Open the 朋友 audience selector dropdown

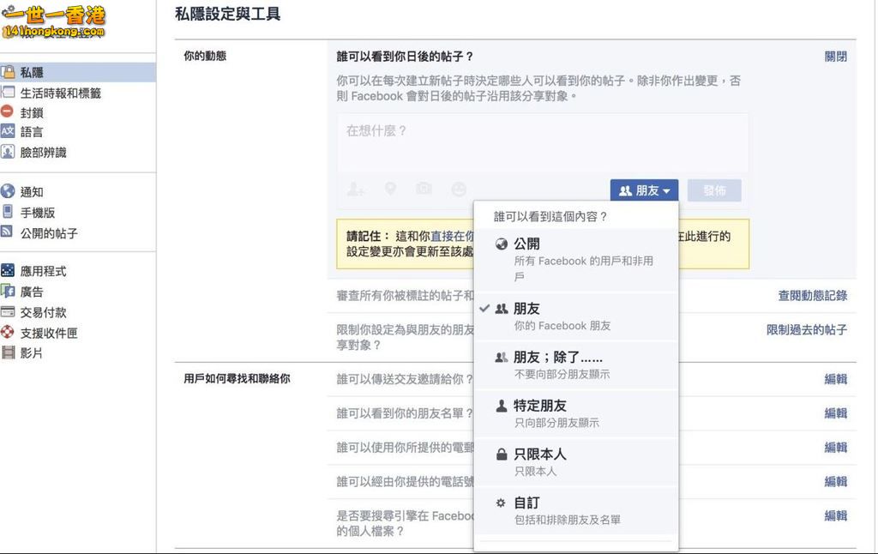(x=644, y=190)
